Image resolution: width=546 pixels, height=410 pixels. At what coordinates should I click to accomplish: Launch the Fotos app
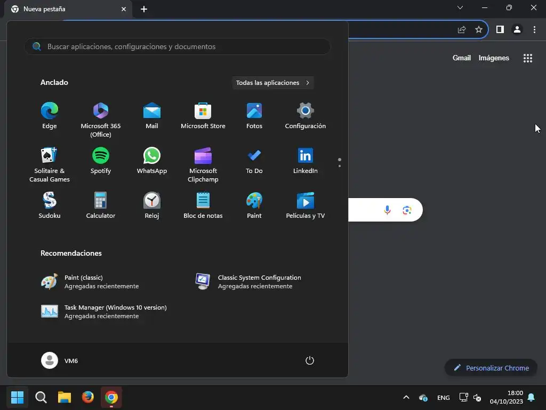[x=254, y=116]
